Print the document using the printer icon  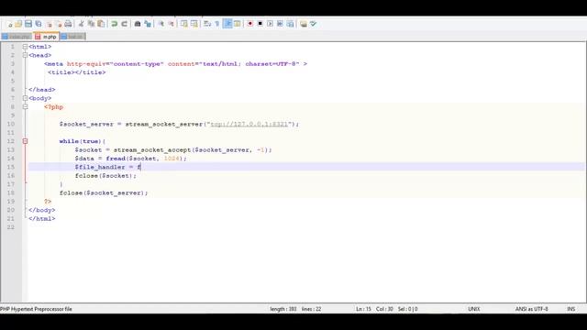point(68,24)
